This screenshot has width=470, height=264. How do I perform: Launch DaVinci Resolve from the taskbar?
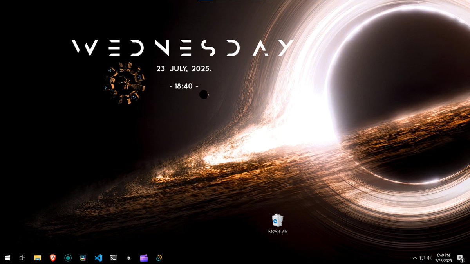pos(83,258)
